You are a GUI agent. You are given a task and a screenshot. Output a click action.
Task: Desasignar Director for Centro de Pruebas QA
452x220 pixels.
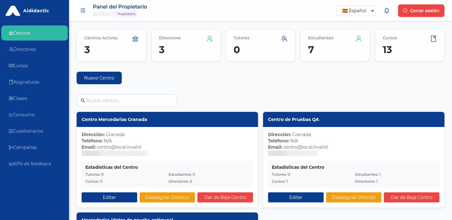point(354,197)
